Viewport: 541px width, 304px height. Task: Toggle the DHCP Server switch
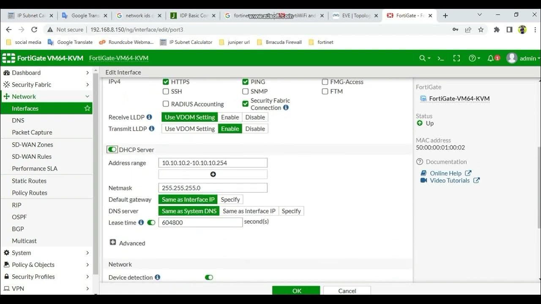pyautogui.click(x=112, y=149)
